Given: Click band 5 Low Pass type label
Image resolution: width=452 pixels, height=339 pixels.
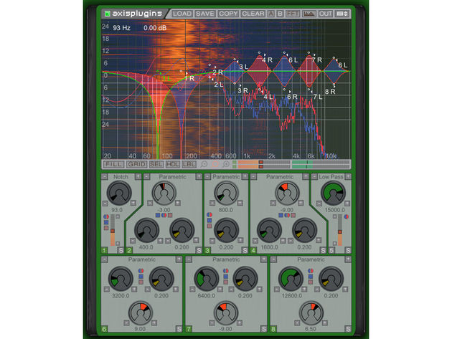Looking at the screenshot, I should coord(331,176).
